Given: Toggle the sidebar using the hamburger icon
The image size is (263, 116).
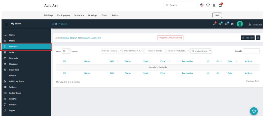Looking at the screenshot, I should (x=53, y=24).
